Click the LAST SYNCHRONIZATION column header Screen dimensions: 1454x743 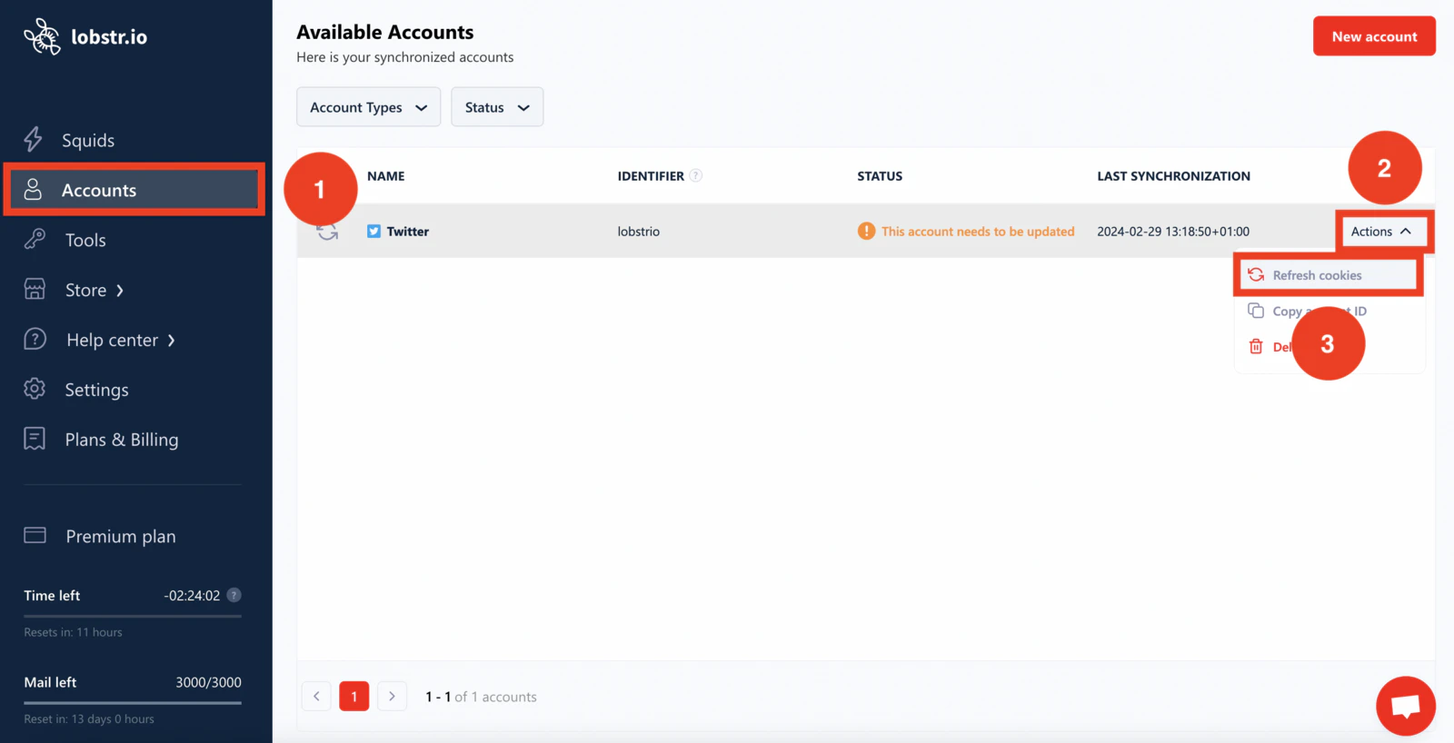(x=1173, y=176)
